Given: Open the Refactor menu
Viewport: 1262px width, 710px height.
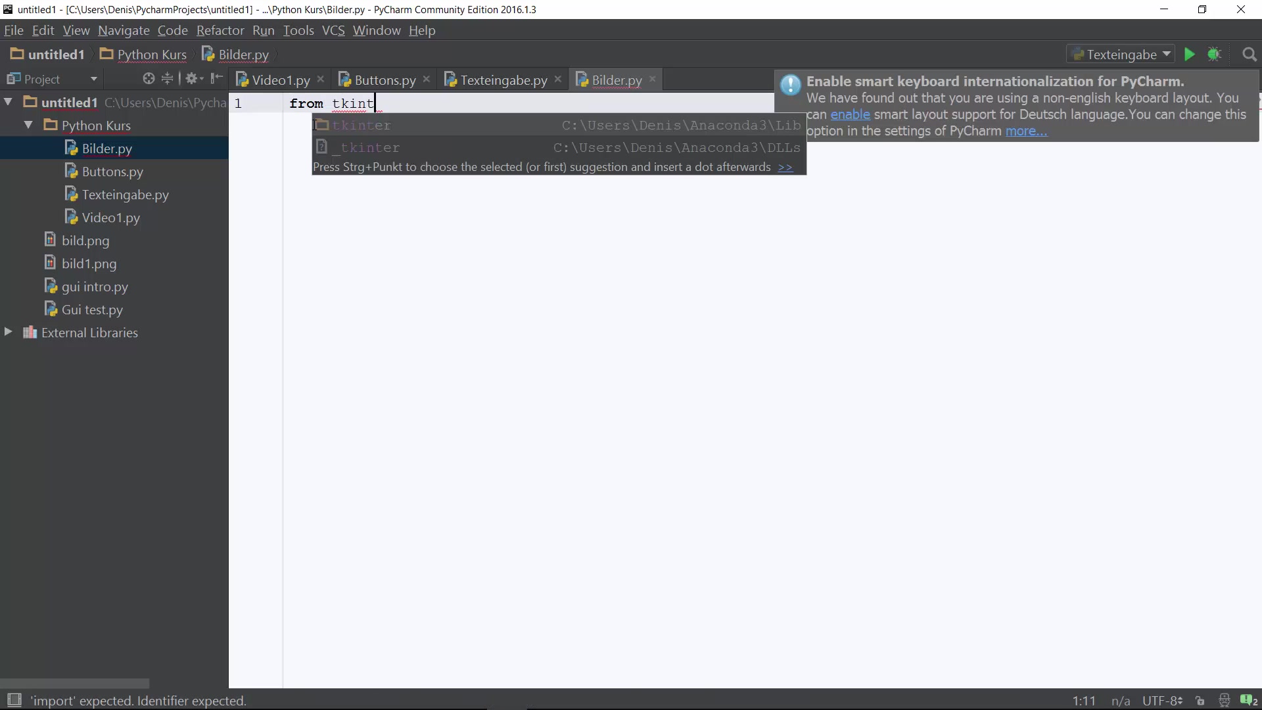Looking at the screenshot, I should (220, 30).
